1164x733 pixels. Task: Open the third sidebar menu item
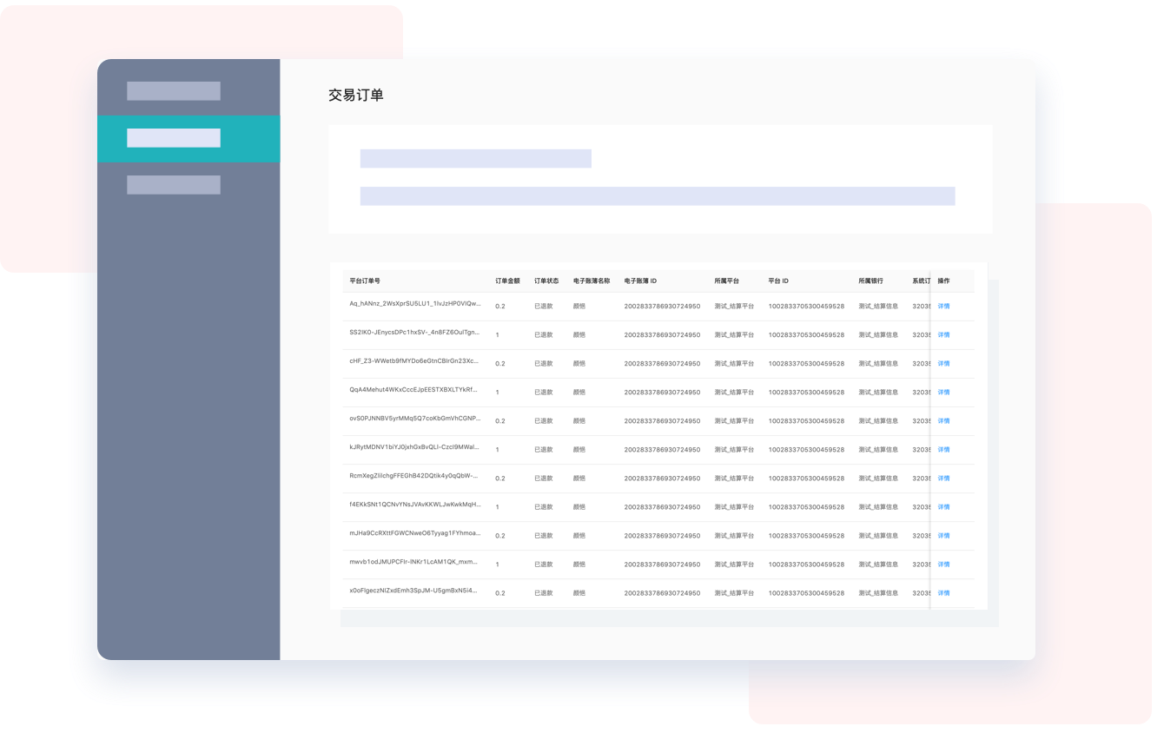point(174,185)
